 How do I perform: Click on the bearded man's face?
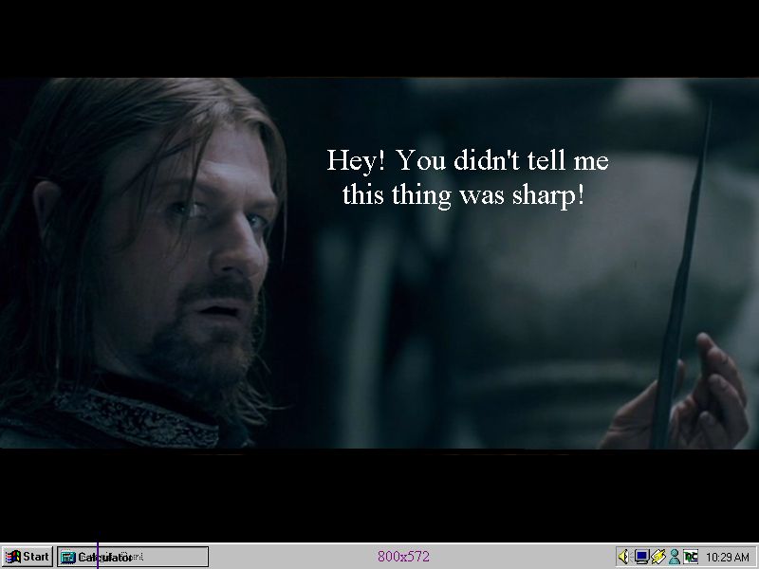218,247
